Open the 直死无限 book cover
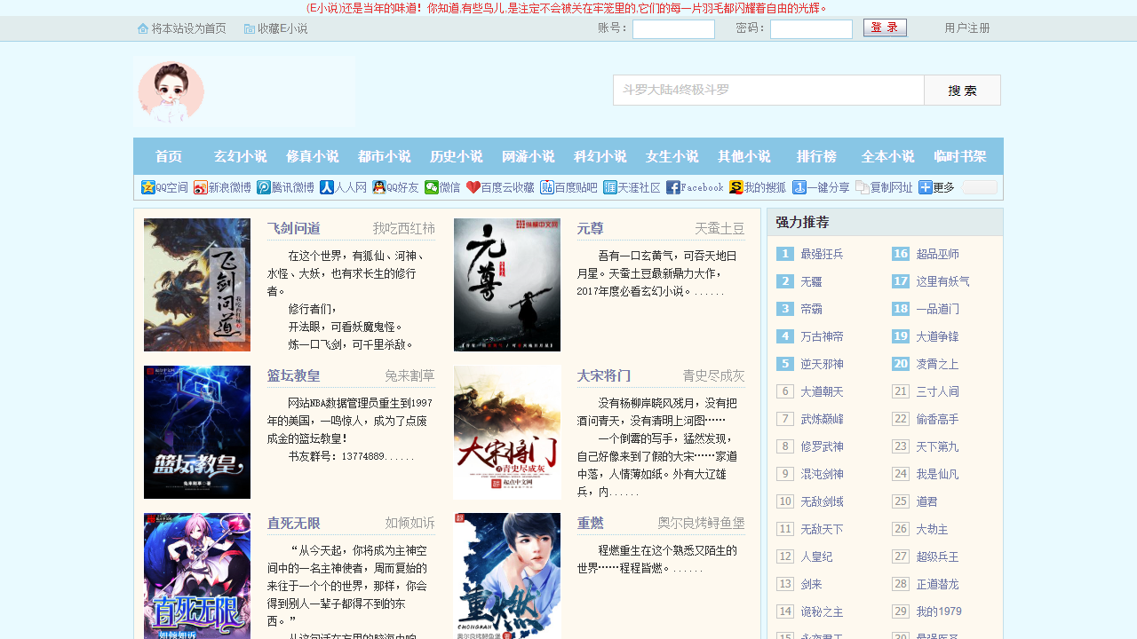This screenshot has width=1137, height=639. [197, 576]
